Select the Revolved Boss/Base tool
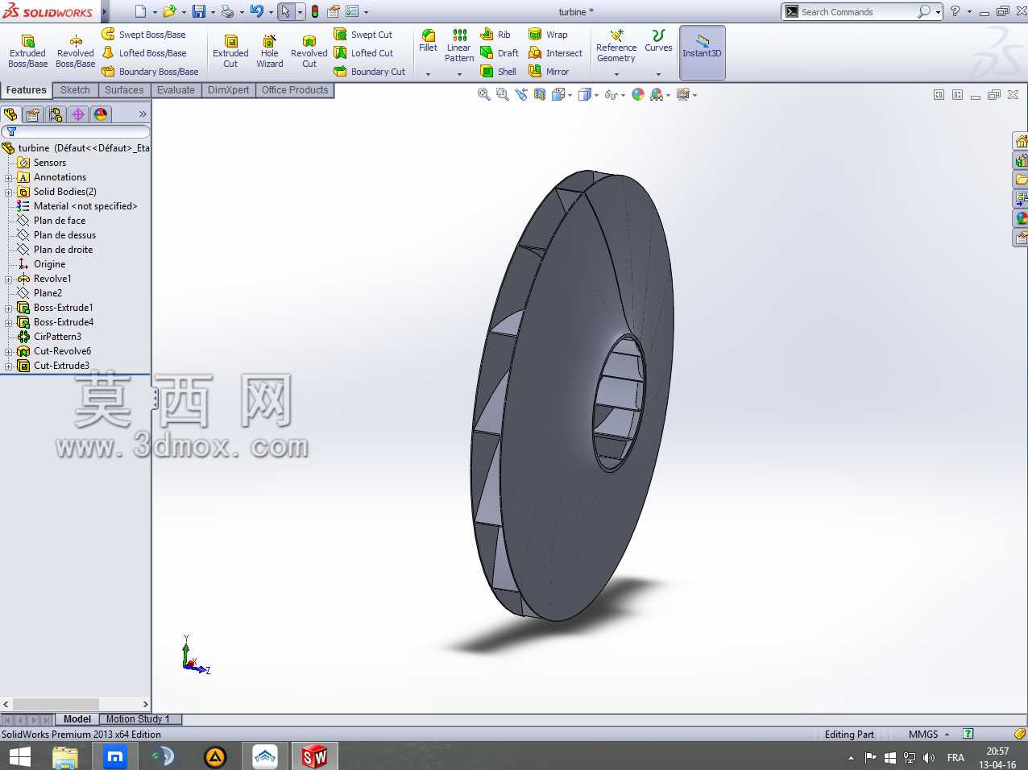1028x770 pixels. [76, 52]
